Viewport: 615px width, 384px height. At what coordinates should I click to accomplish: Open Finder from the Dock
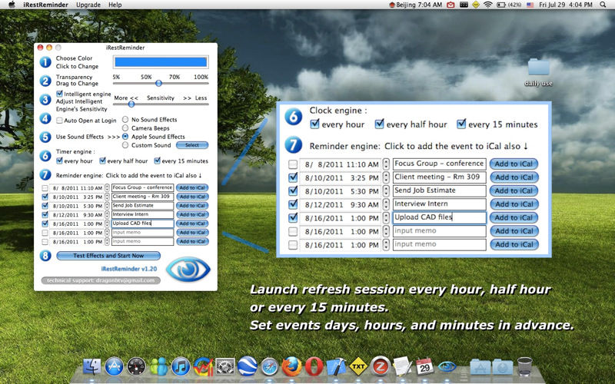click(91, 367)
